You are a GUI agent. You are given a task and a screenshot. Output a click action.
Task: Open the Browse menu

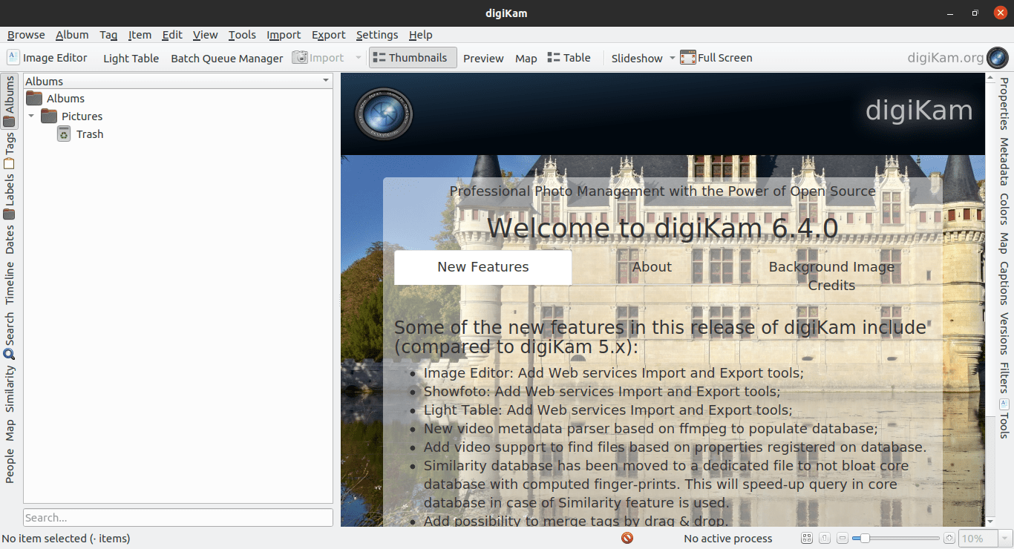point(26,35)
